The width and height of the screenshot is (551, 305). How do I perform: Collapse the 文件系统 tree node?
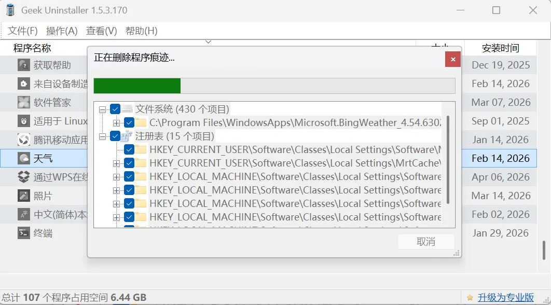(102, 109)
